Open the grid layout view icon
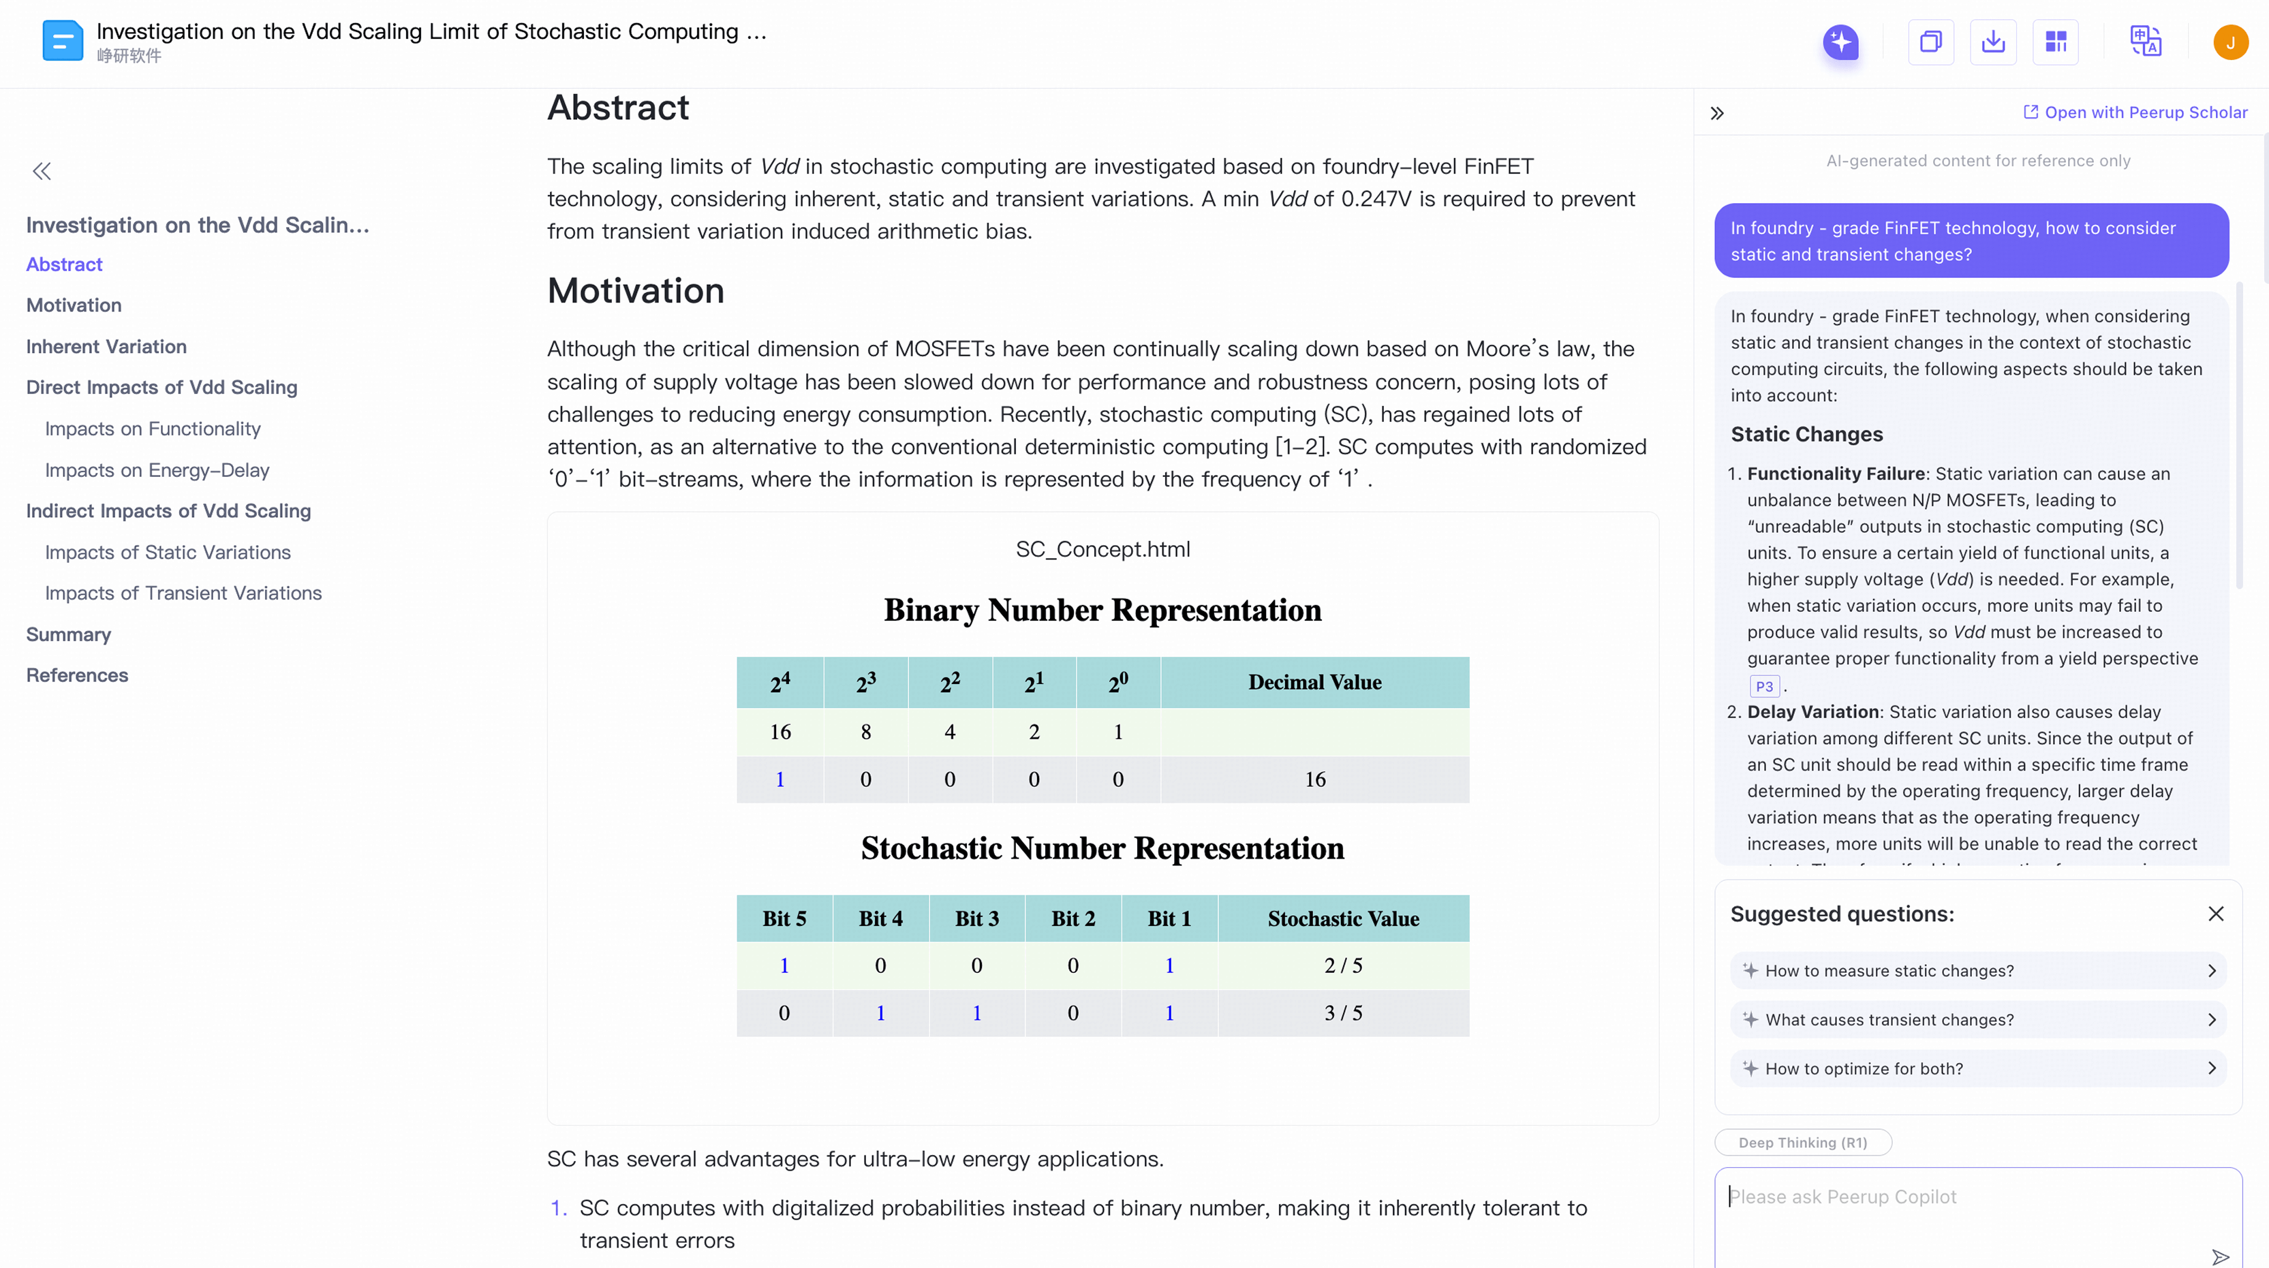The height and width of the screenshot is (1268, 2269). click(x=2056, y=42)
